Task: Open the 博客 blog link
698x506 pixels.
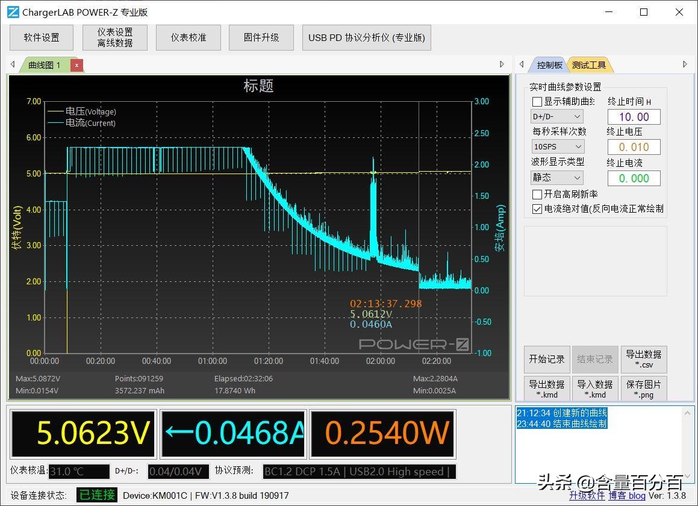Action: [x=627, y=496]
